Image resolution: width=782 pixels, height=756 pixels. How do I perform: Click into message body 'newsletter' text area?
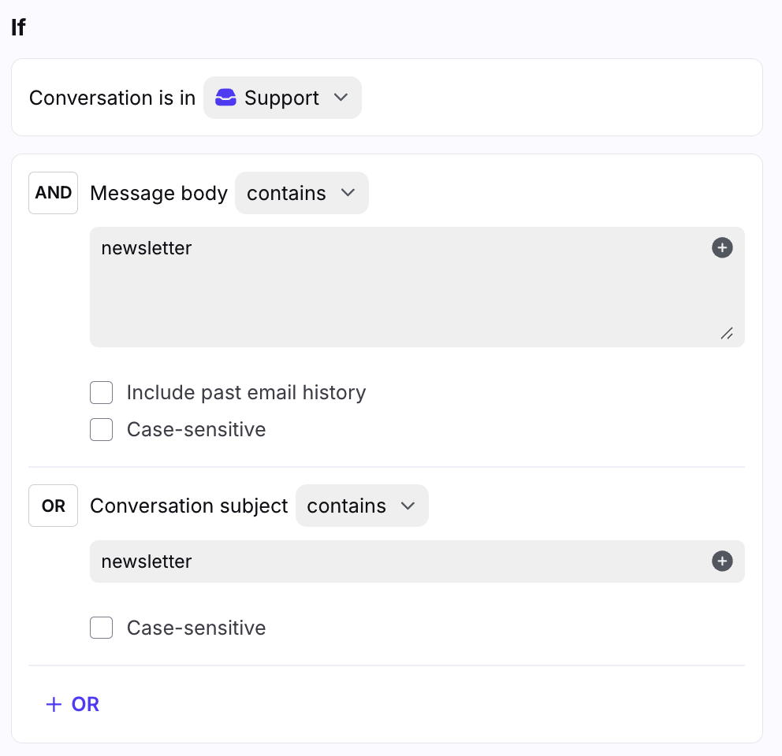(394, 287)
